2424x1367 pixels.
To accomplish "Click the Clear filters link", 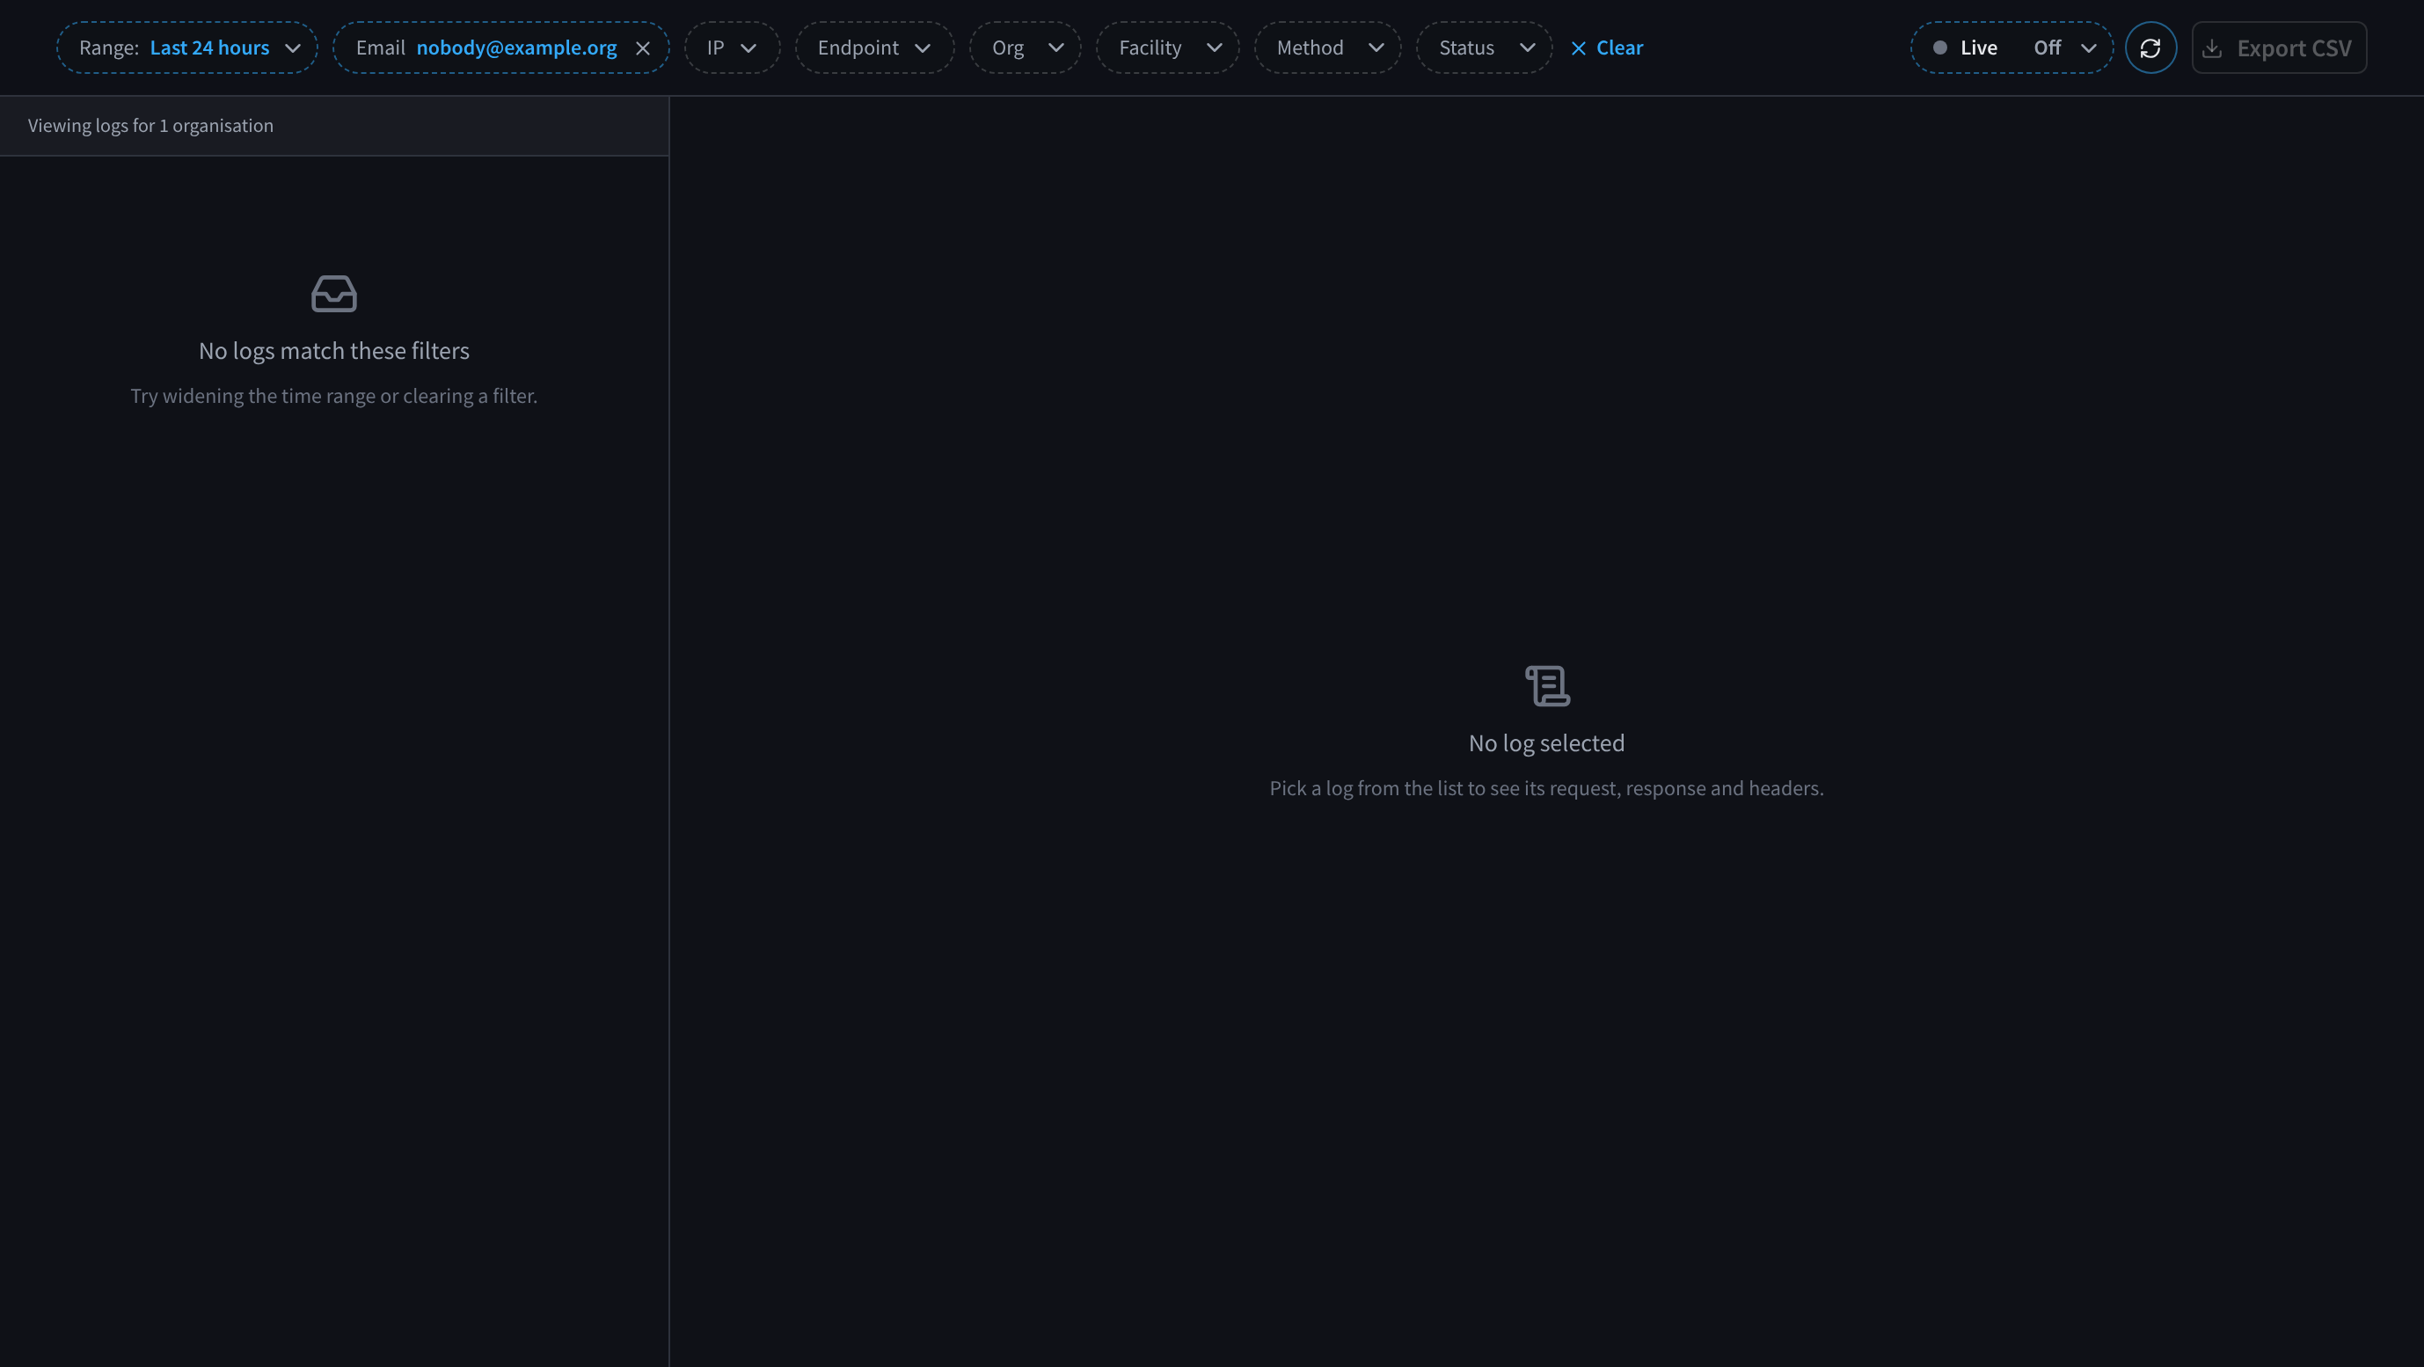I will pos(1606,48).
